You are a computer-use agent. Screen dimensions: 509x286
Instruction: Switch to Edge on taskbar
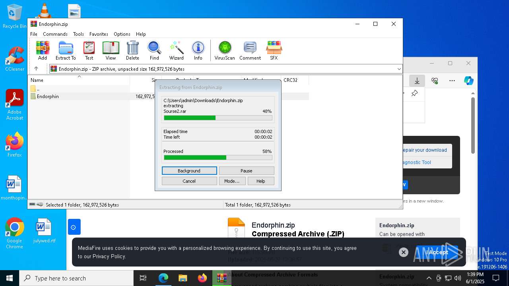tap(163, 278)
